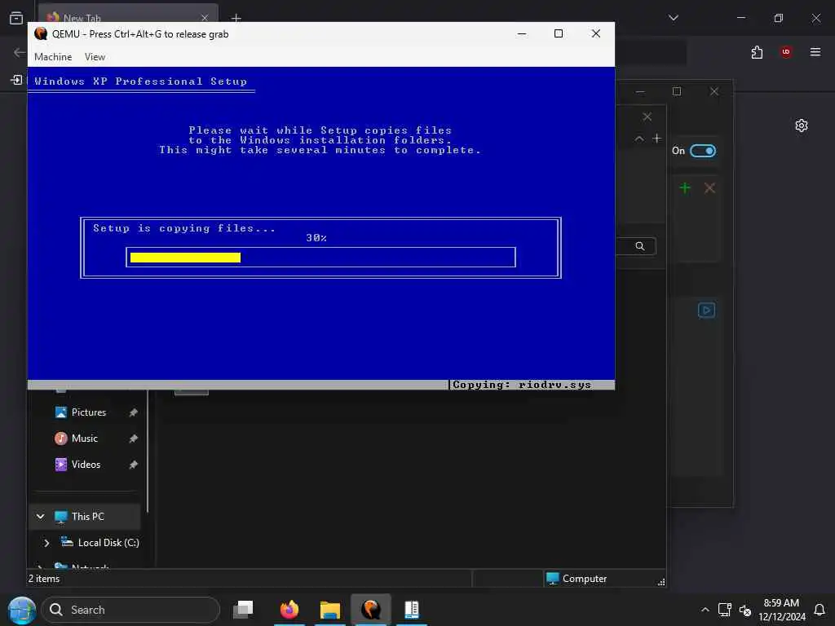Click the up chevron in background window
This screenshot has height=626, width=835.
point(639,139)
